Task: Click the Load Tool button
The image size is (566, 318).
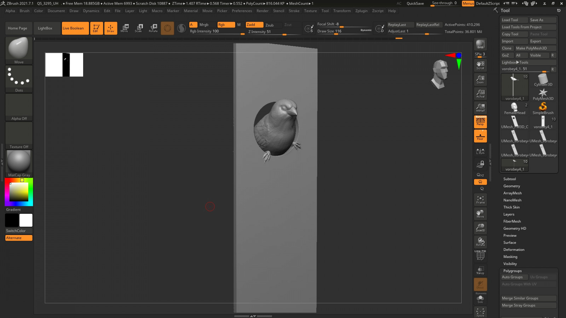Action: point(514,20)
